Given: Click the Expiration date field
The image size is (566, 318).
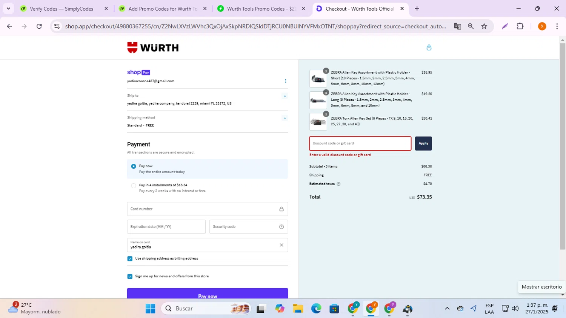Looking at the screenshot, I should point(166,227).
